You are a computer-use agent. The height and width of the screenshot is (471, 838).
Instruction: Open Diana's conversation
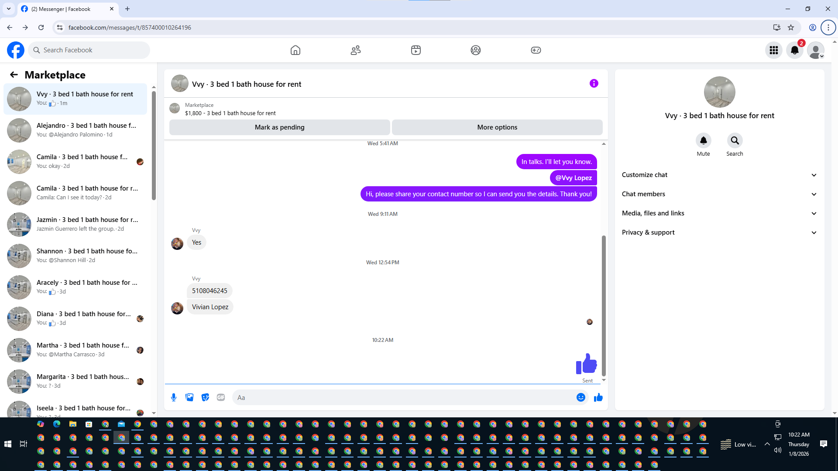pyautogui.click(x=75, y=319)
